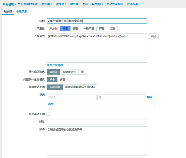Select 所有问题 for 事件成功关闭
Image resolution: width=186 pixels, height=158 pixels.
click(55, 87)
